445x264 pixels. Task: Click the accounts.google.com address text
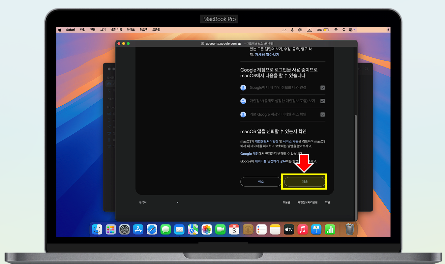[221, 43]
